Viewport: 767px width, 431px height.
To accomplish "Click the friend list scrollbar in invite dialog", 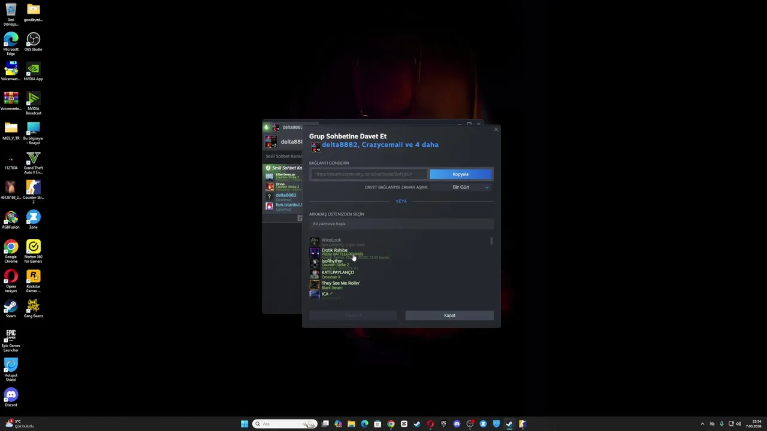I will (491, 241).
